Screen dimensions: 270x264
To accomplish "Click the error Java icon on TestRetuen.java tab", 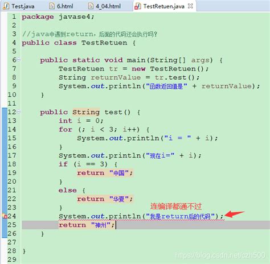I will click(137, 6).
